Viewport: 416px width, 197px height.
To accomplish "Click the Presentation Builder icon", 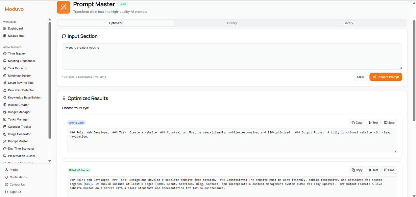I will click(5, 156).
